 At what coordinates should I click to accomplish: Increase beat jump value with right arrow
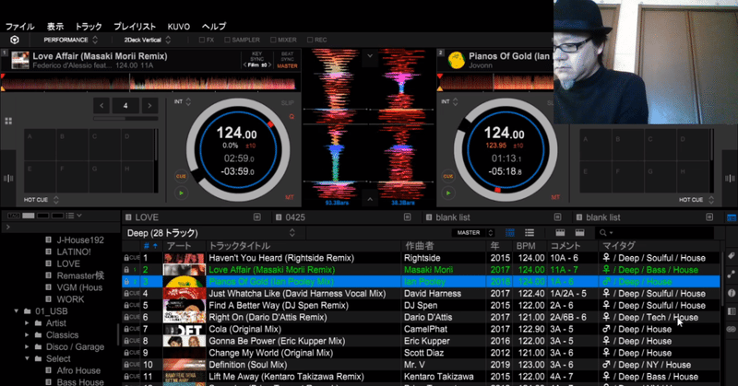149,106
